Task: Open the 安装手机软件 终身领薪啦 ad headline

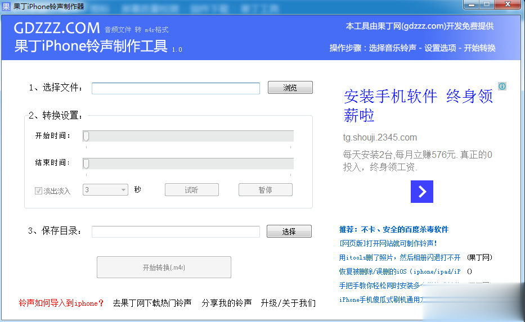Action: coord(418,106)
